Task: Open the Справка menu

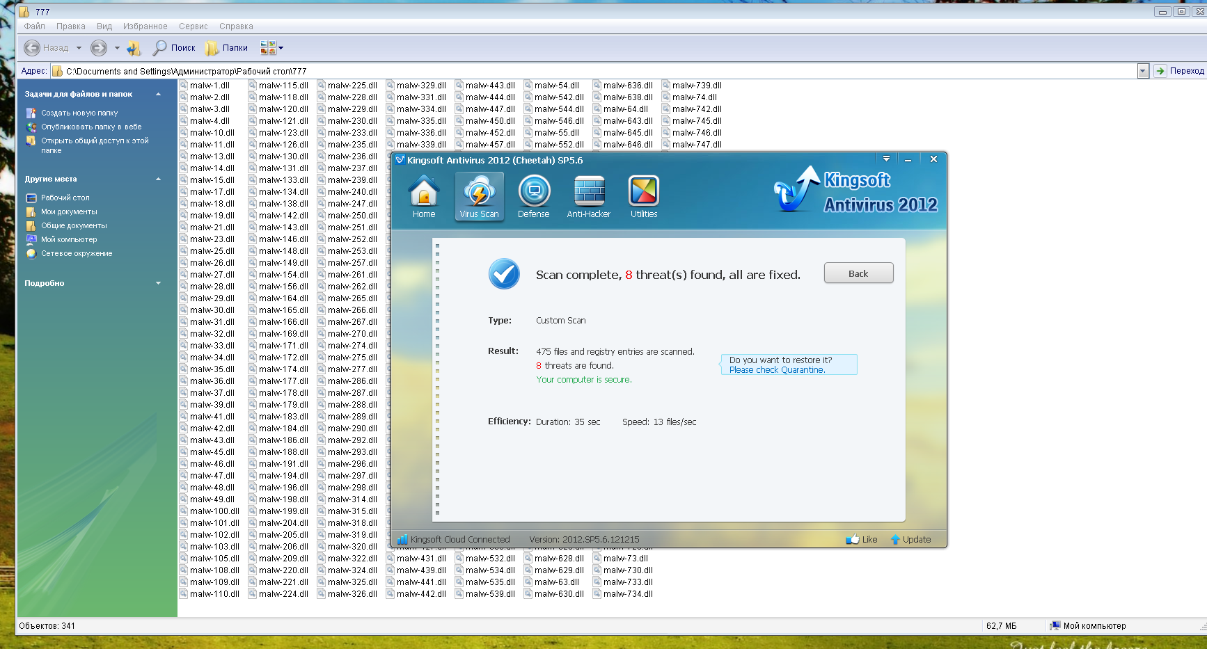Action: click(x=236, y=26)
